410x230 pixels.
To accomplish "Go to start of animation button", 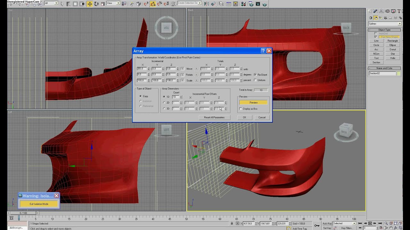I will (360, 223).
